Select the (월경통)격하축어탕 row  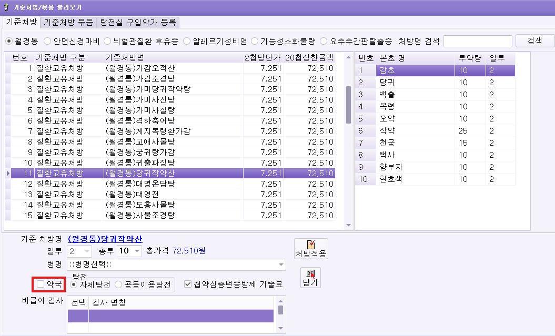tap(173, 120)
